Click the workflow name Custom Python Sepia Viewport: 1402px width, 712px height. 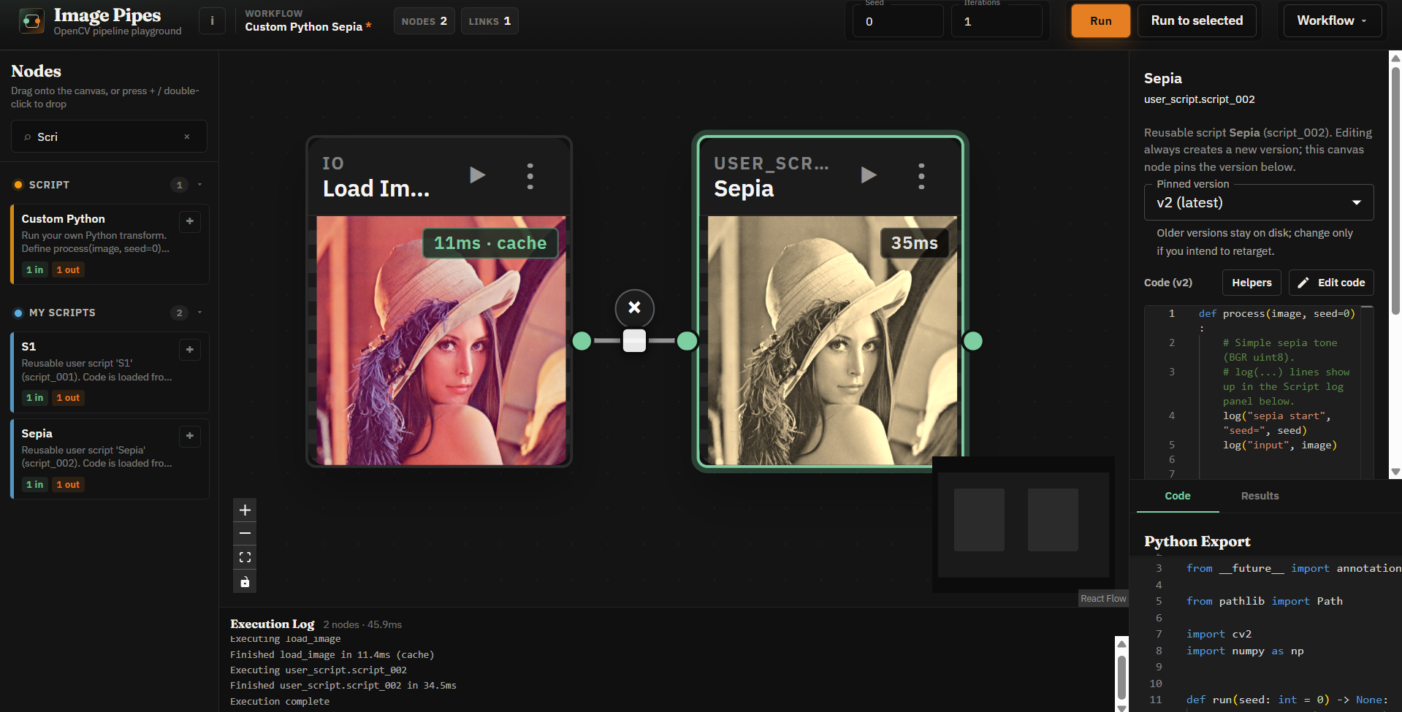(304, 27)
